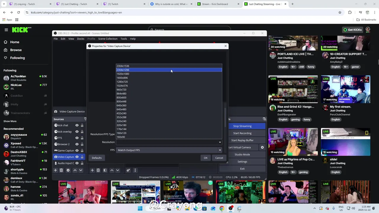The image size is (379, 213).
Task: Open the Resolution combo box
Action: (169, 142)
